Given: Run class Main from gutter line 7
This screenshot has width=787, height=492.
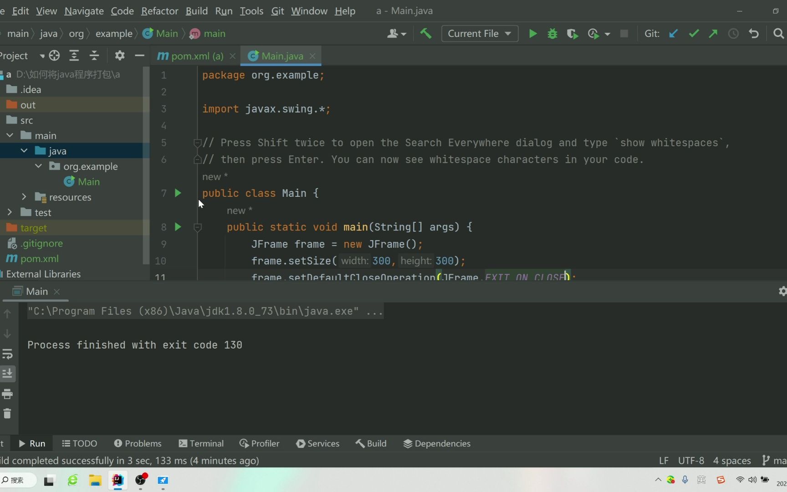Looking at the screenshot, I should click(x=178, y=193).
